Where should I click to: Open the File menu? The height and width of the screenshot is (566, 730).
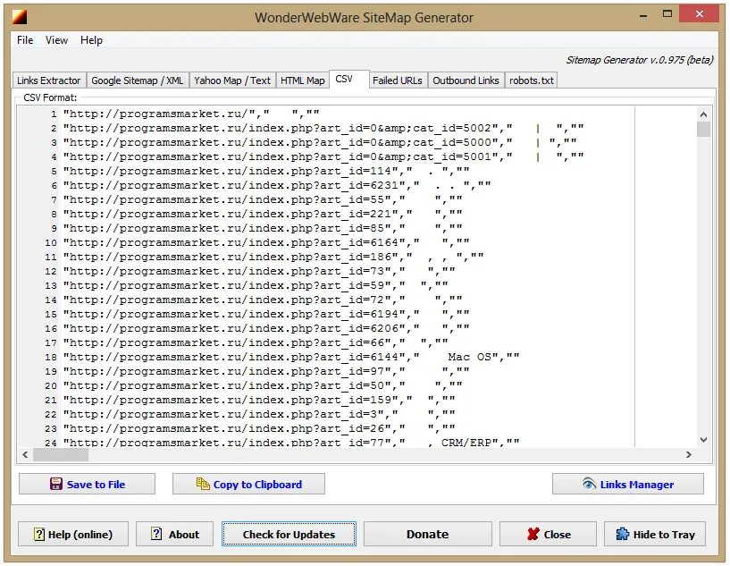pos(25,40)
